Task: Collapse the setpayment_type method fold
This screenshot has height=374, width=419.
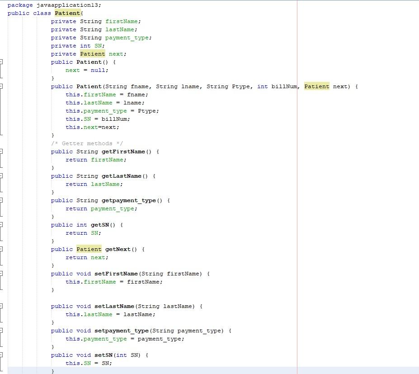Action: point(2,331)
